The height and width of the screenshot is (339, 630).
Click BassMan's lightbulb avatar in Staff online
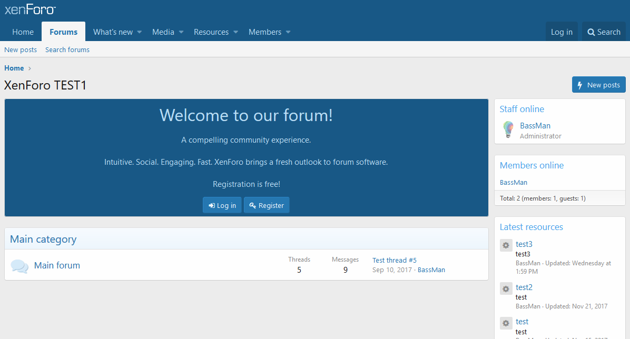coord(508,130)
